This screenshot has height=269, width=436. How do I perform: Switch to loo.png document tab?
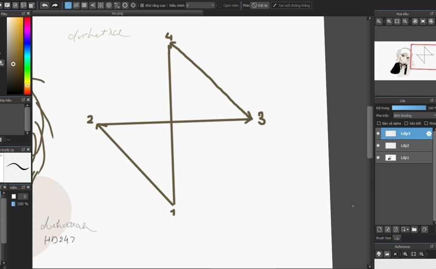pyautogui.click(x=118, y=13)
